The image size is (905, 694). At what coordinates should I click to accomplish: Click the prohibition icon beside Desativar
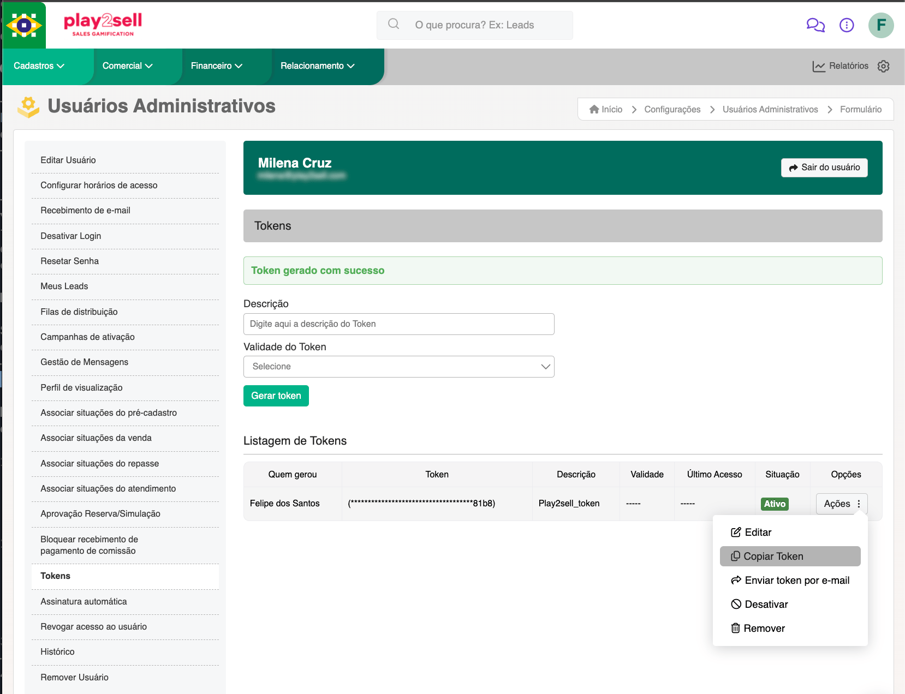pos(736,604)
